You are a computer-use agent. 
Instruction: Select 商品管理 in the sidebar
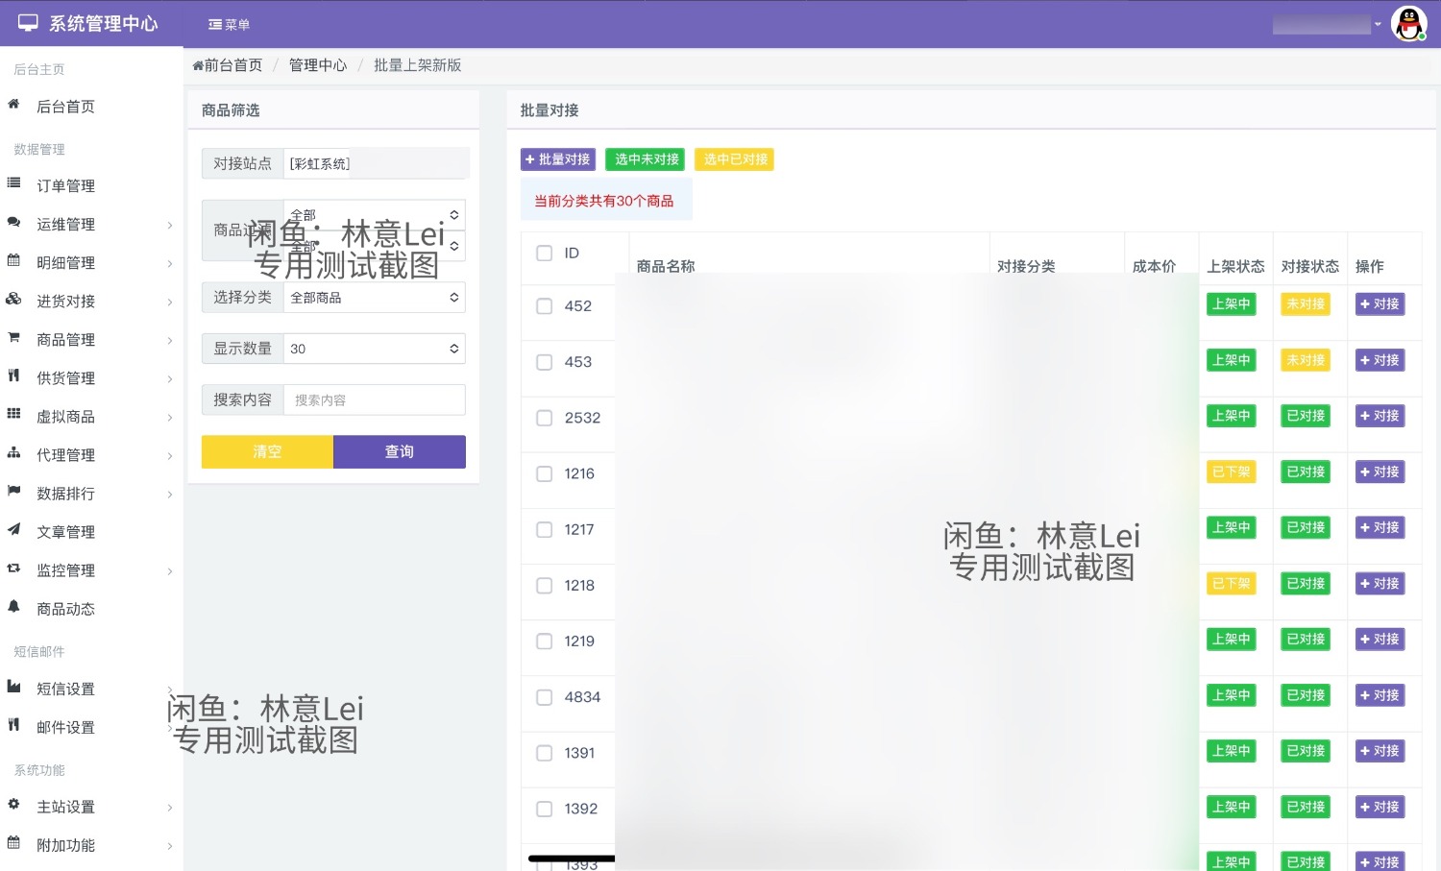pos(65,339)
